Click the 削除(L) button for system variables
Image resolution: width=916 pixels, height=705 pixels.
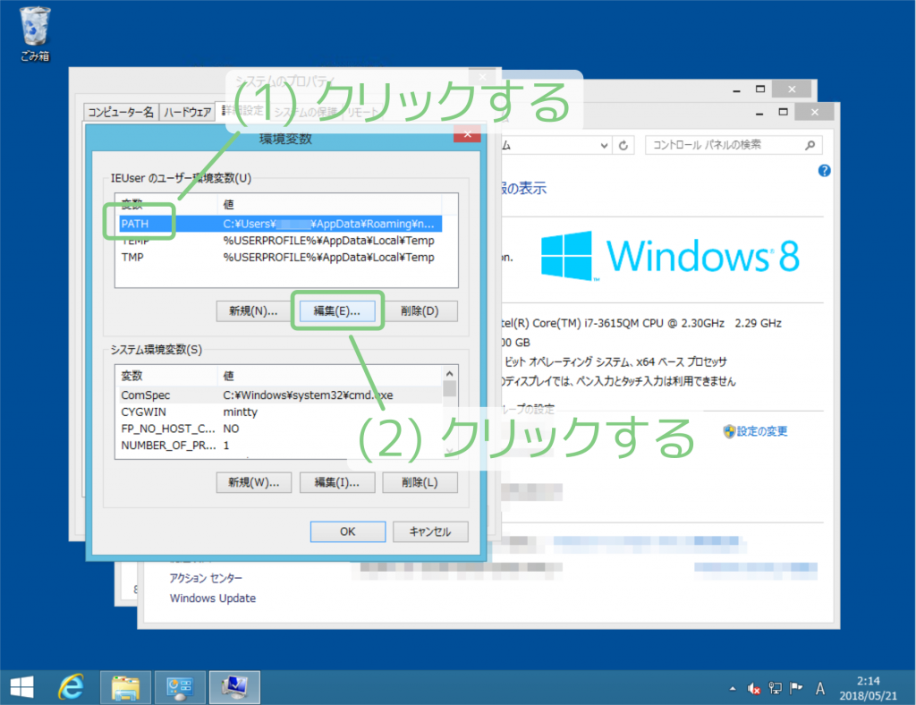coord(420,482)
